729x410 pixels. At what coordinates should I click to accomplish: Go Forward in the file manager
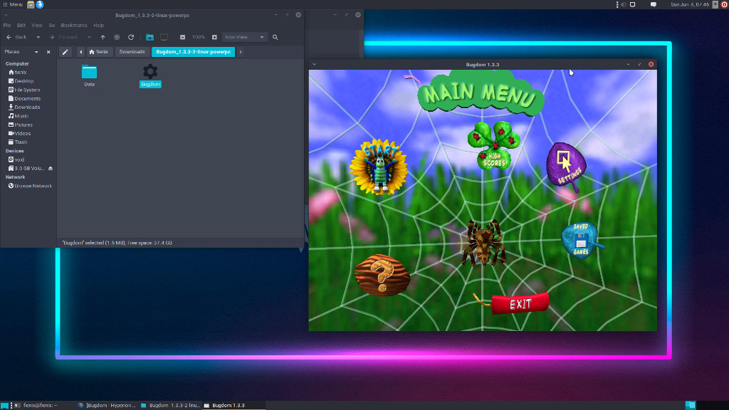[x=63, y=37]
